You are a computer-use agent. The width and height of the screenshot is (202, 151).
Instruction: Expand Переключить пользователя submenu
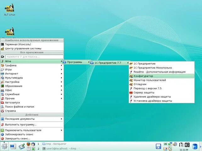tap(32, 130)
